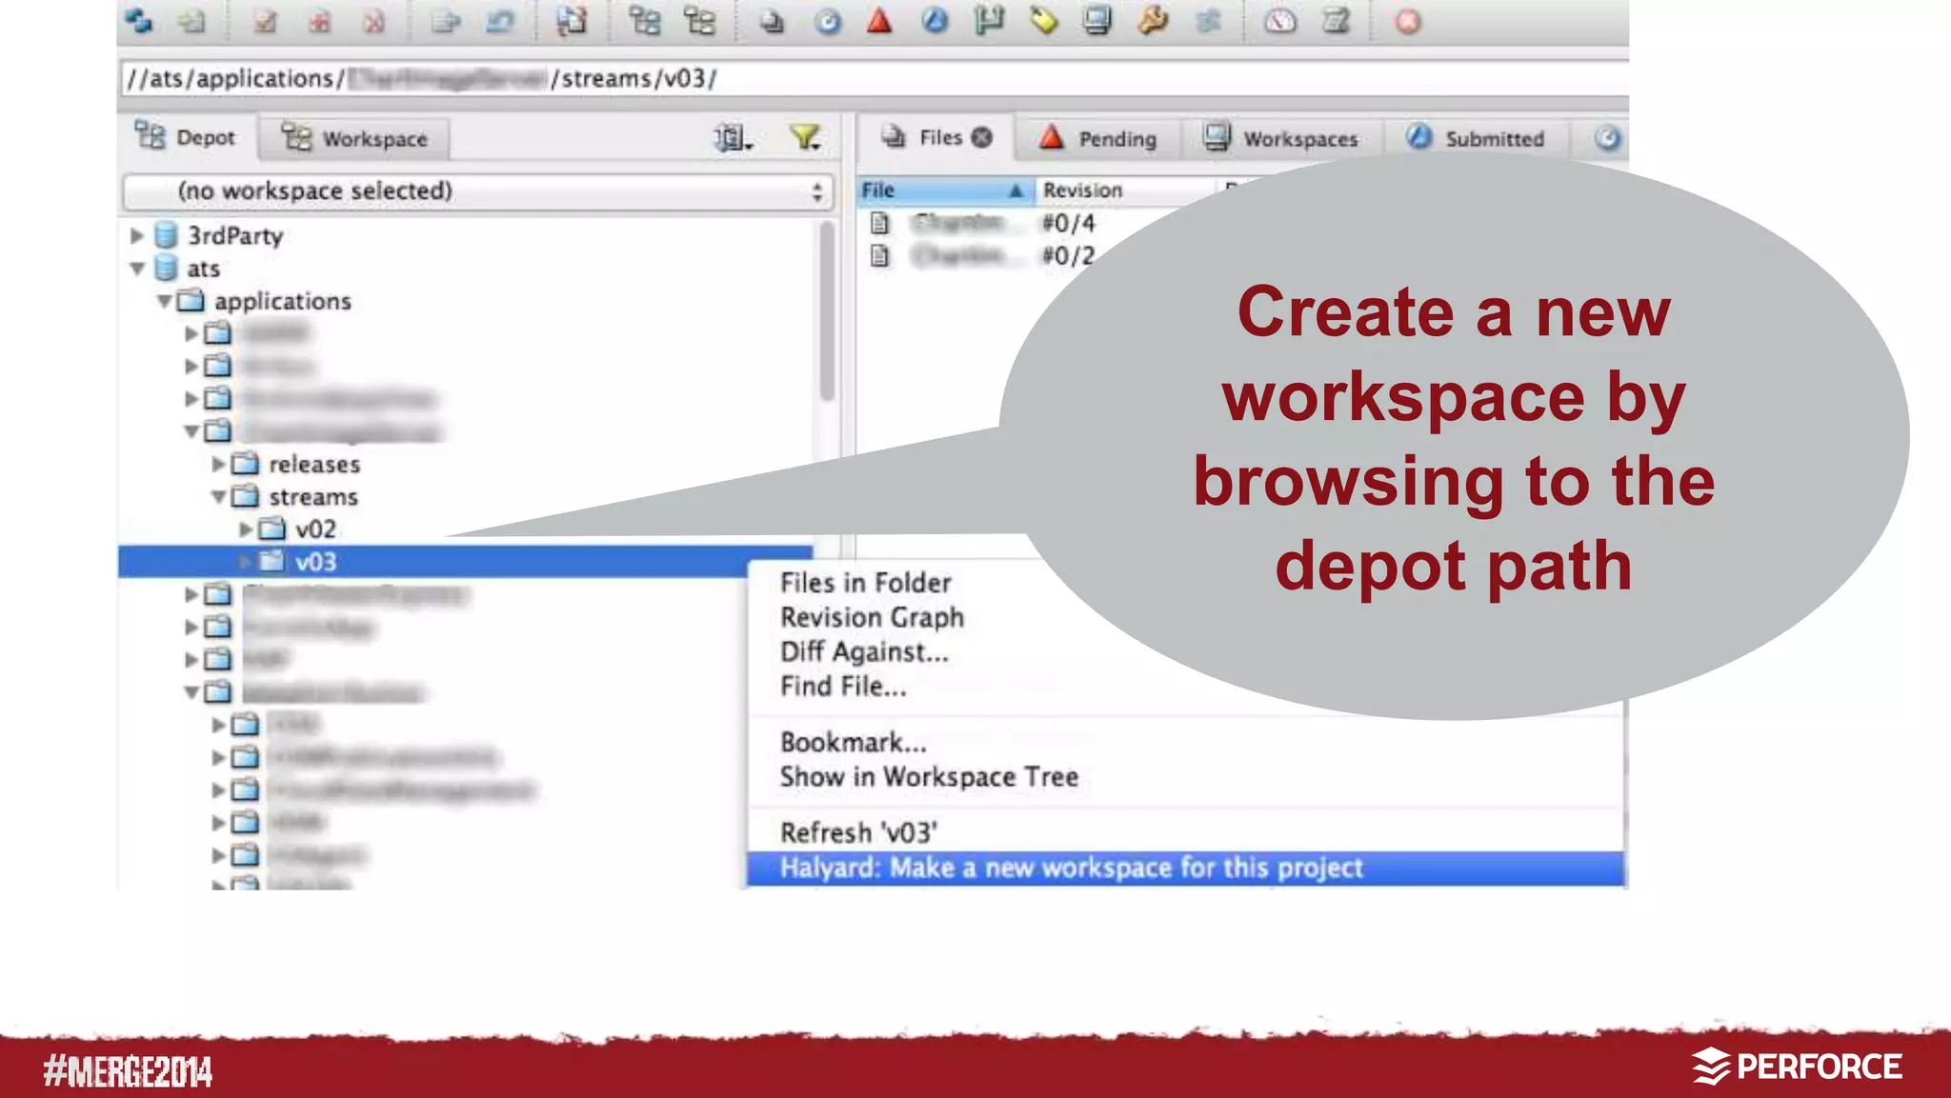The height and width of the screenshot is (1098, 1951).
Task: Click the Check Out toolbar icon
Action: click(x=265, y=20)
